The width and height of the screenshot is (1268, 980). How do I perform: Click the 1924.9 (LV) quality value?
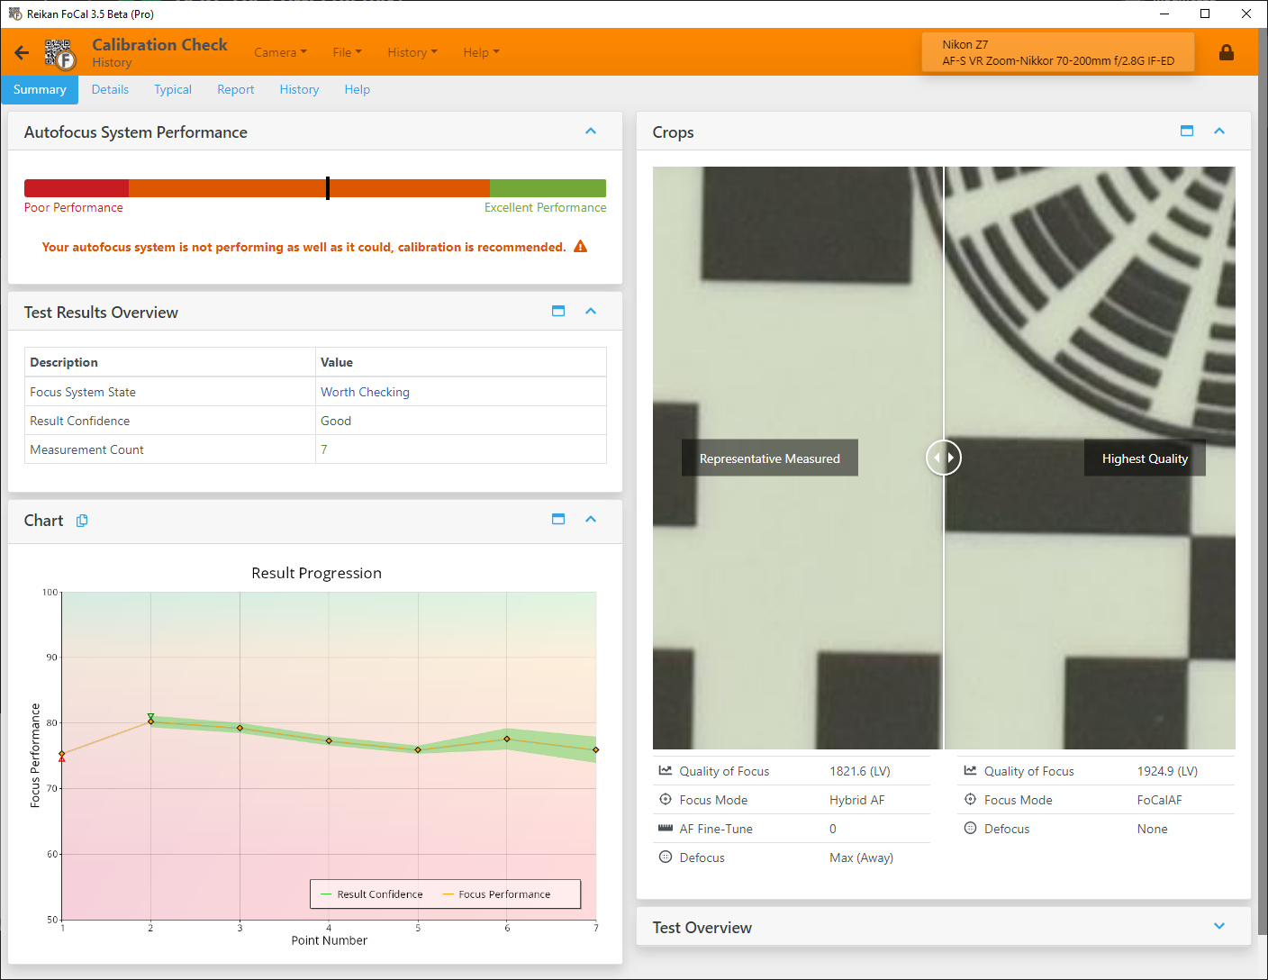coord(1167,771)
